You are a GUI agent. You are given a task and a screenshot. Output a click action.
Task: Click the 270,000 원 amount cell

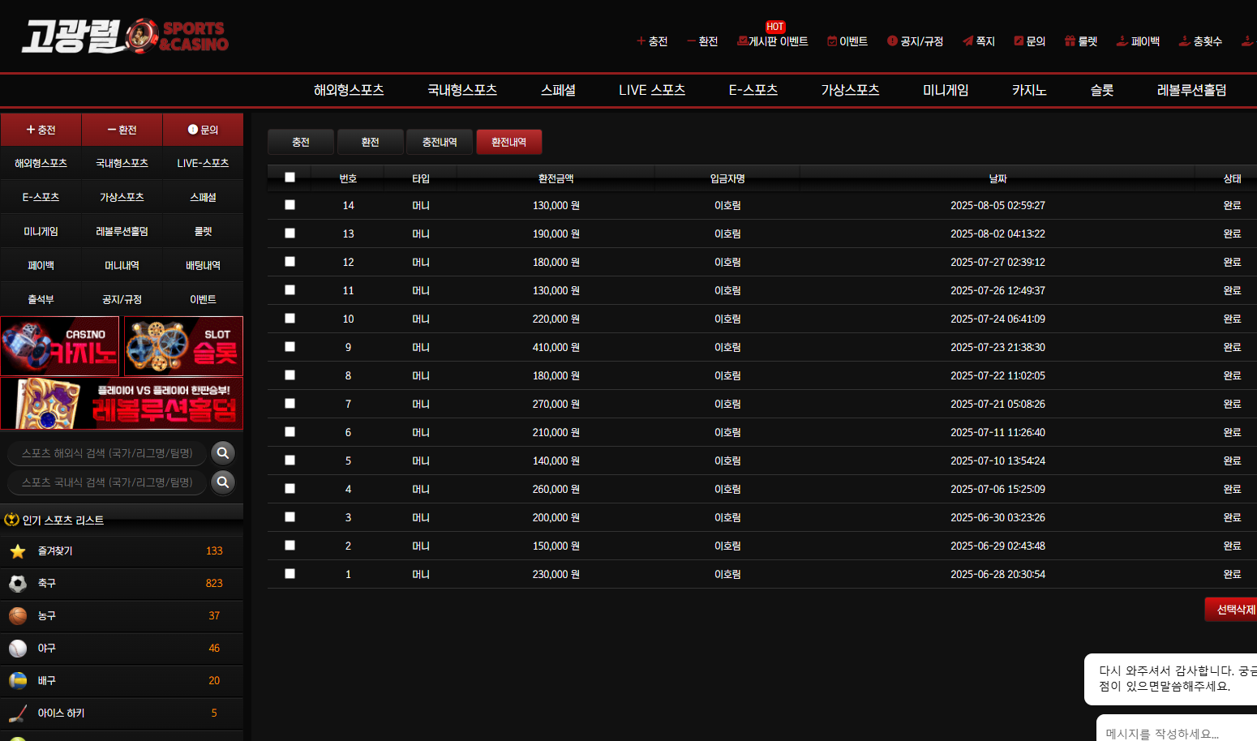click(x=556, y=404)
